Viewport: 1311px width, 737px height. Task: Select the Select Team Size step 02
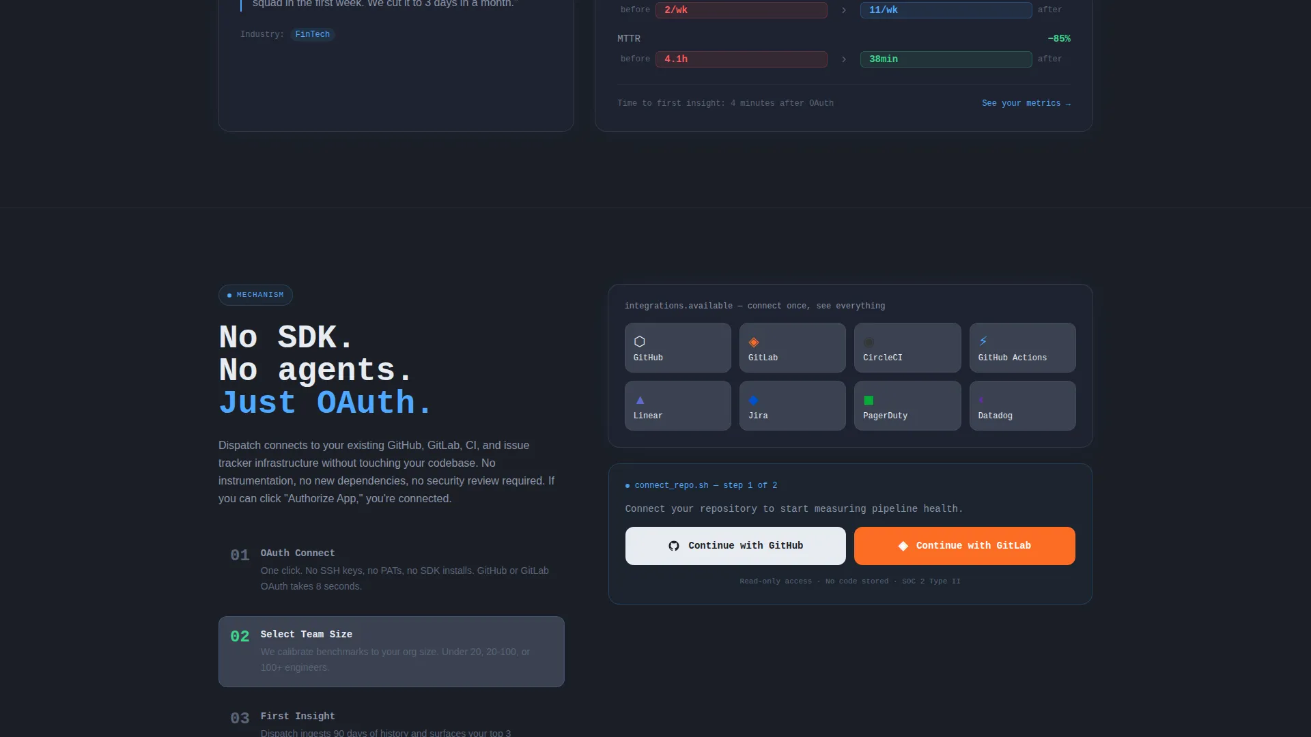pyautogui.click(x=391, y=652)
